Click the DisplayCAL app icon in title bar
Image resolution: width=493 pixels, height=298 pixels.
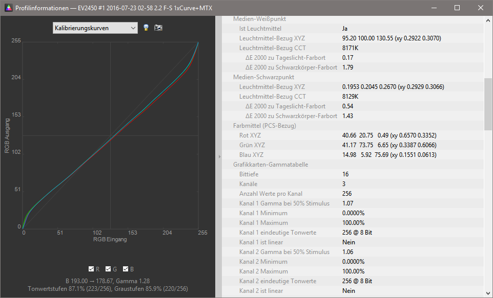[7, 8]
